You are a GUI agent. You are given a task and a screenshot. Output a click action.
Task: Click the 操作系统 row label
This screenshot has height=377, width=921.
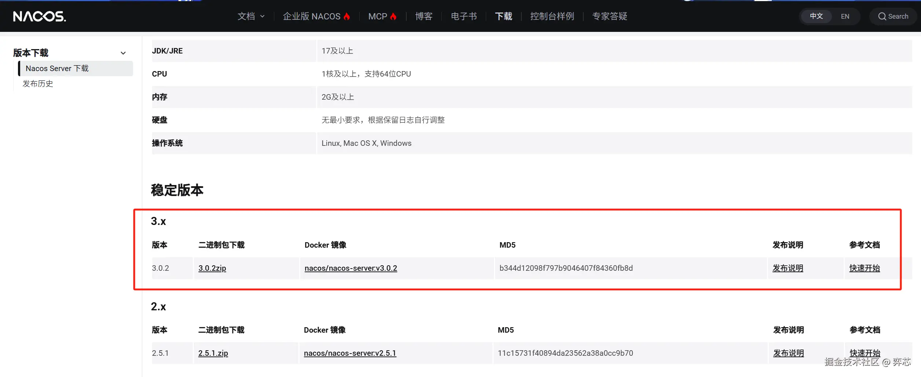[167, 143]
